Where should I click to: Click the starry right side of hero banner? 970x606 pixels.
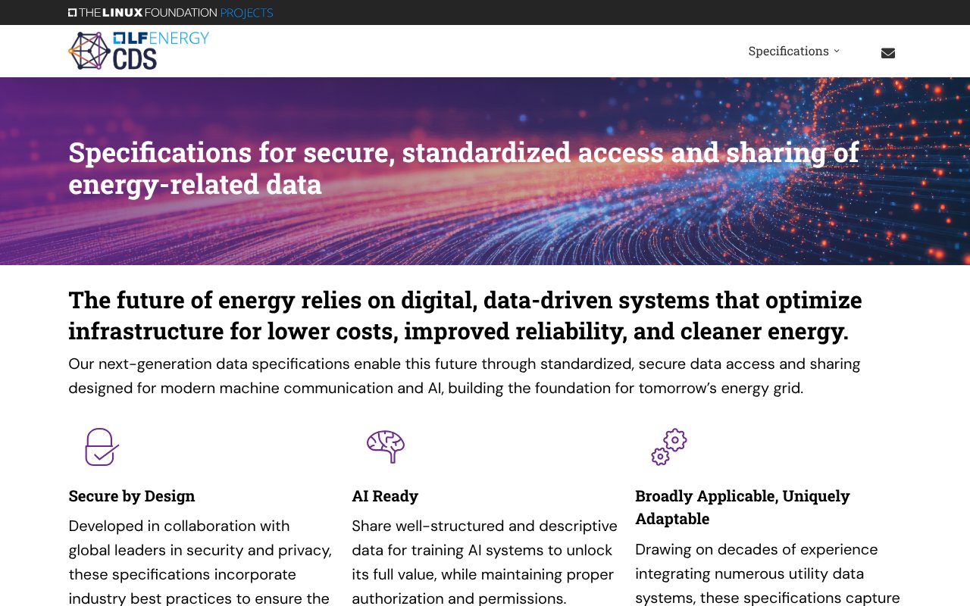[x=894, y=220]
